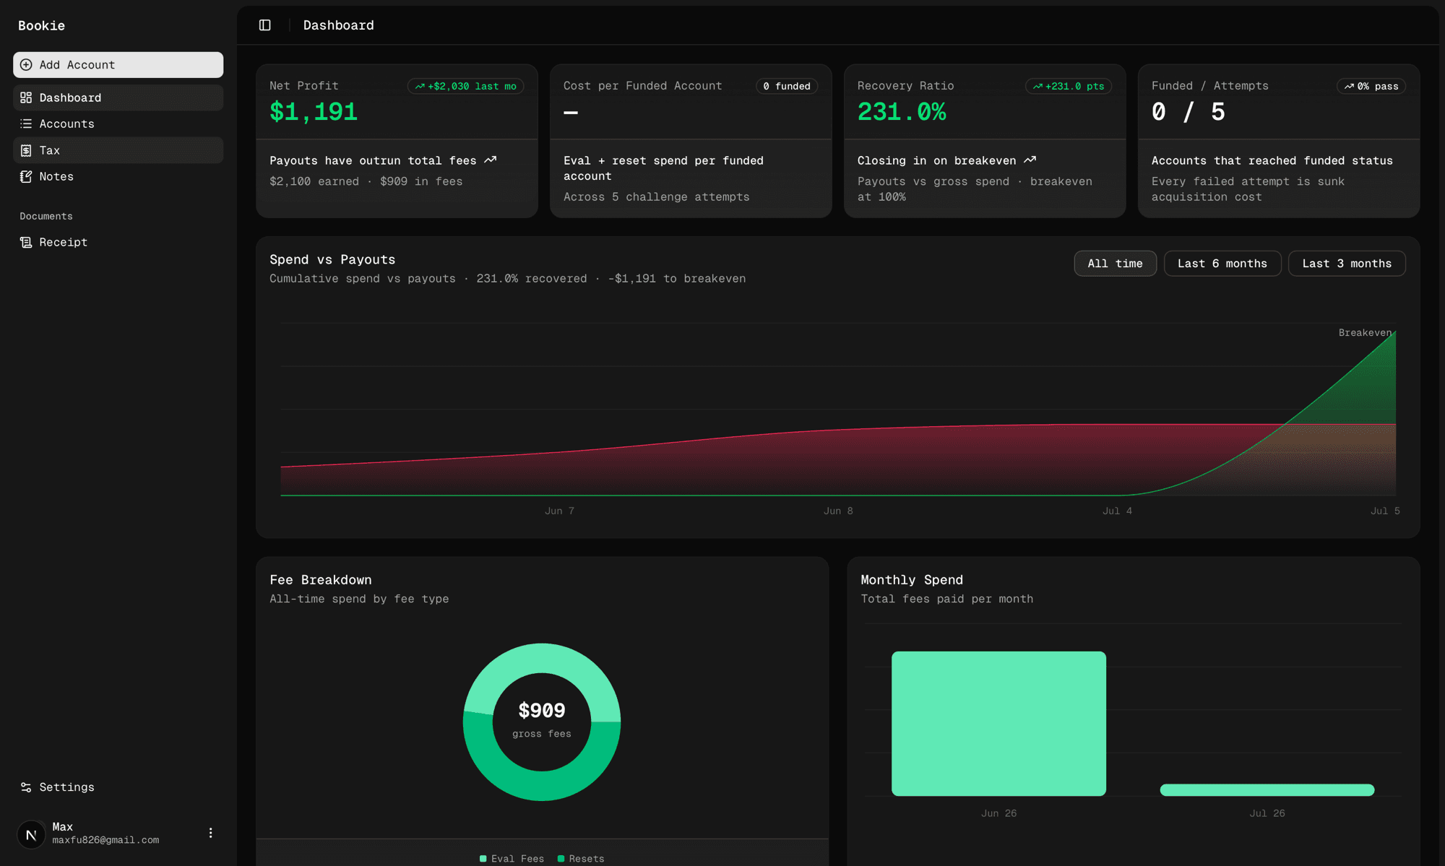Click the plus icon in Add Account

coord(26,65)
